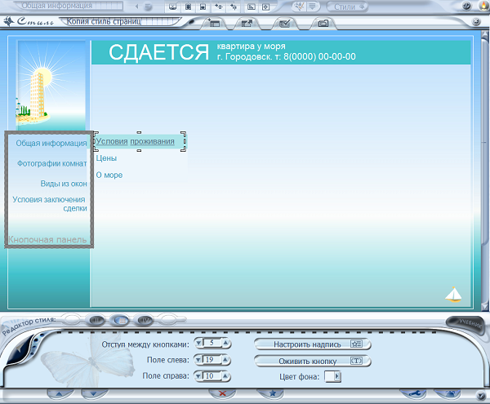Image resolution: width=490 pixels, height=404 pixels.
Task: Decrease the 'Поле слева' value
Action: [197, 359]
